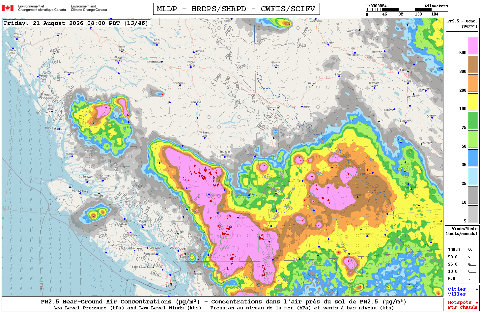Click the Prince George city label
The width and height of the screenshot is (481, 313).
tap(191, 63)
